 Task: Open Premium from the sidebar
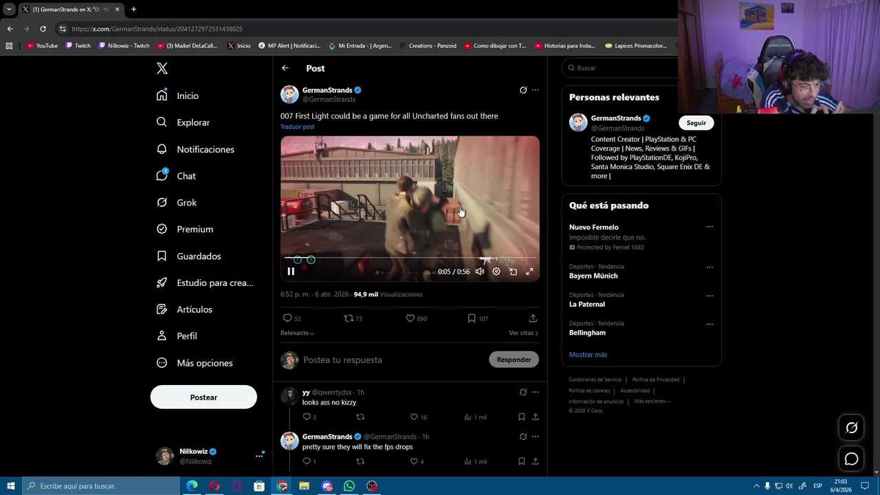(x=184, y=229)
